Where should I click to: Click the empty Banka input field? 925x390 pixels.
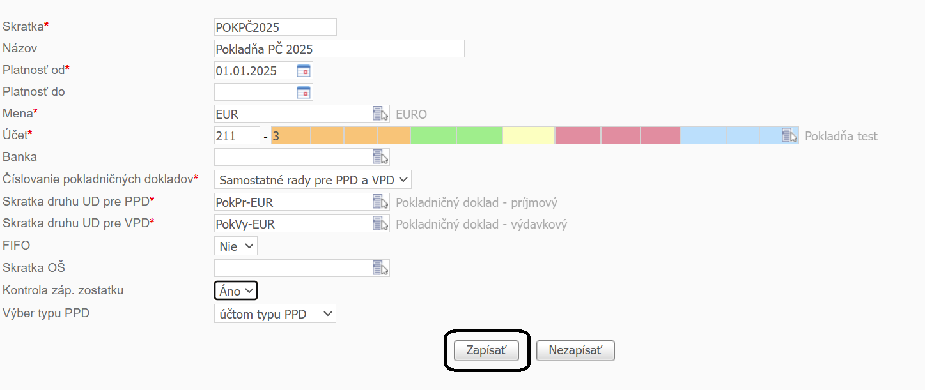[x=294, y=156]
